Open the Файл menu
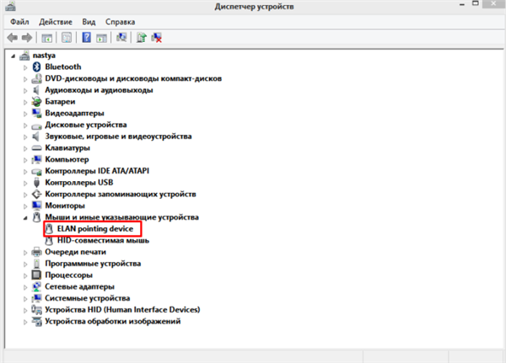 [x=19, y=22]
